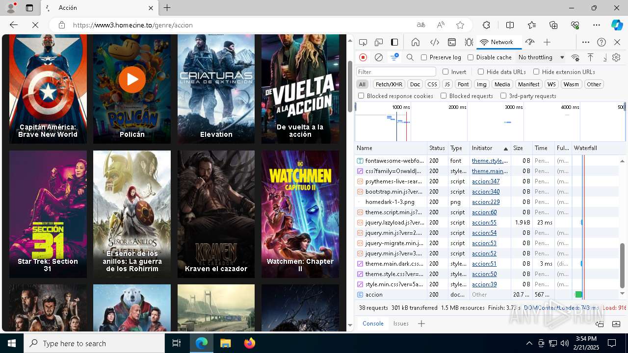Enable Disable cache checkbox
Viewport: 628px width, 353px height.
(471, 57)
